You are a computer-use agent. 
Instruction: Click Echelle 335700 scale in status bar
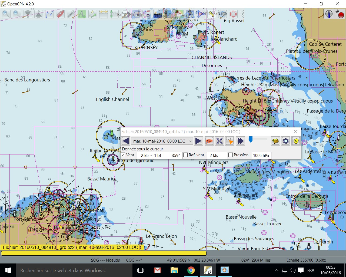click(306, 260)
